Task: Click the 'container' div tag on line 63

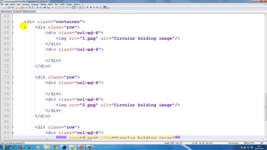Action: click(x=55, y=22)
